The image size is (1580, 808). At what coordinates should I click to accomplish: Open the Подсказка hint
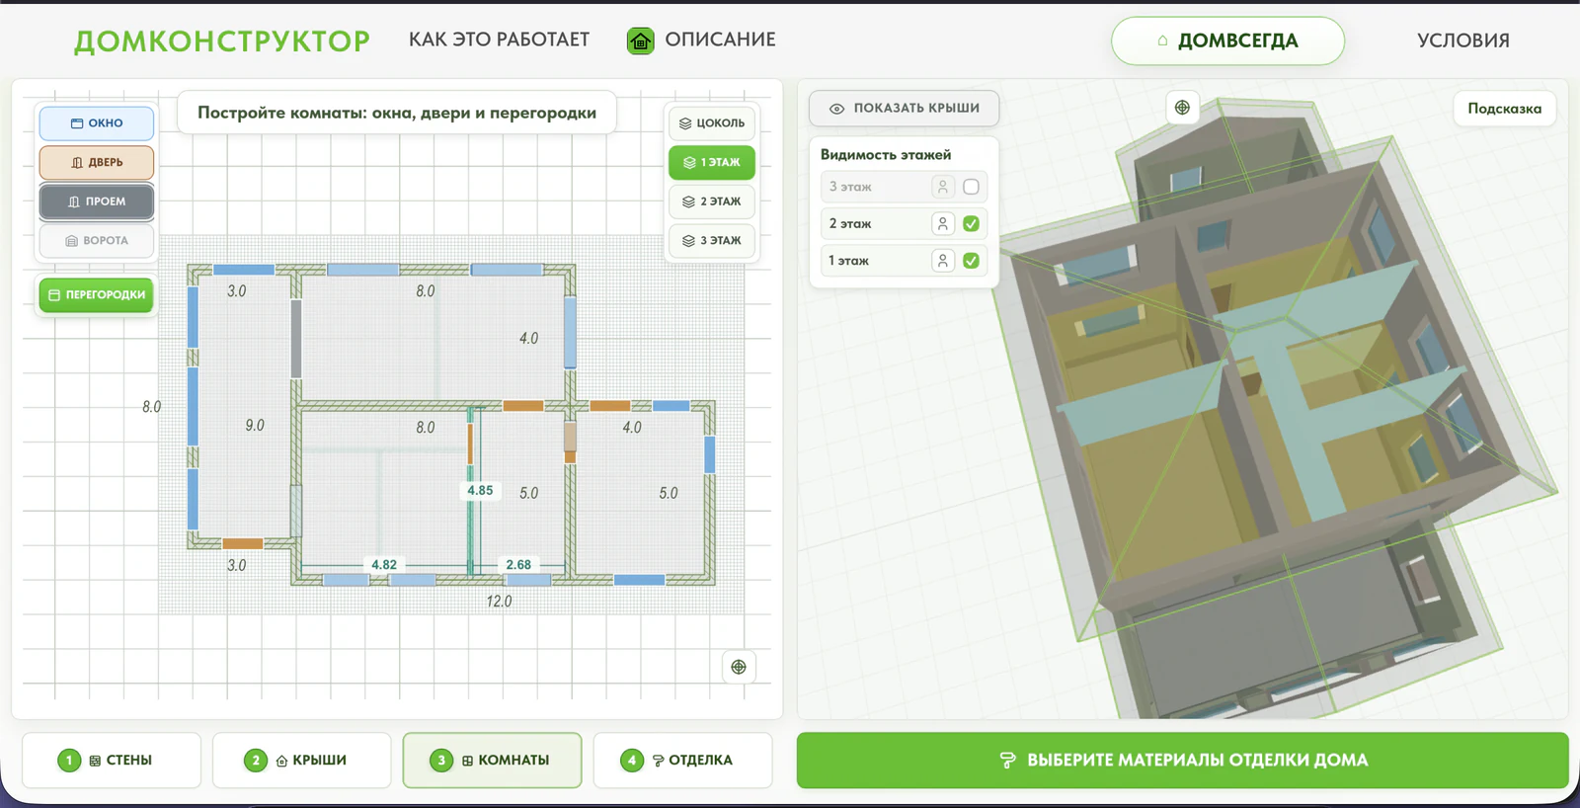click(x=1504, y=109)
